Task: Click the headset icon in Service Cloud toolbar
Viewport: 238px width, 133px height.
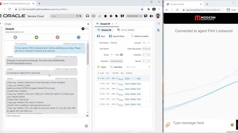Action: click(x=87, y=16)
